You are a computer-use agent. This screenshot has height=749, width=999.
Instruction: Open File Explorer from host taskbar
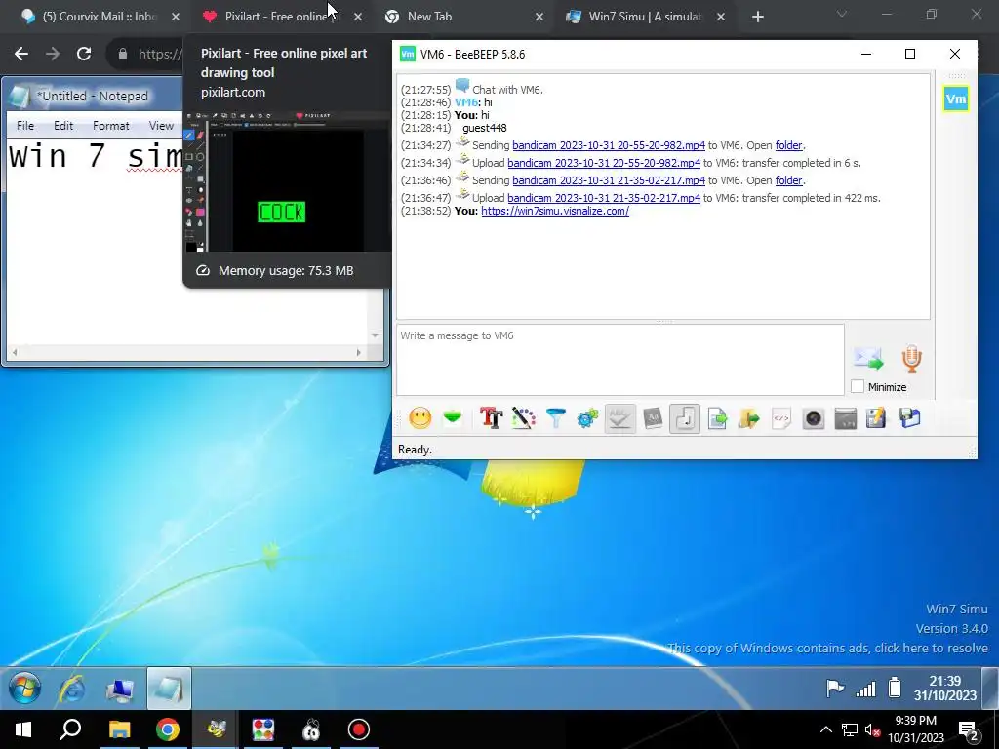119,729
